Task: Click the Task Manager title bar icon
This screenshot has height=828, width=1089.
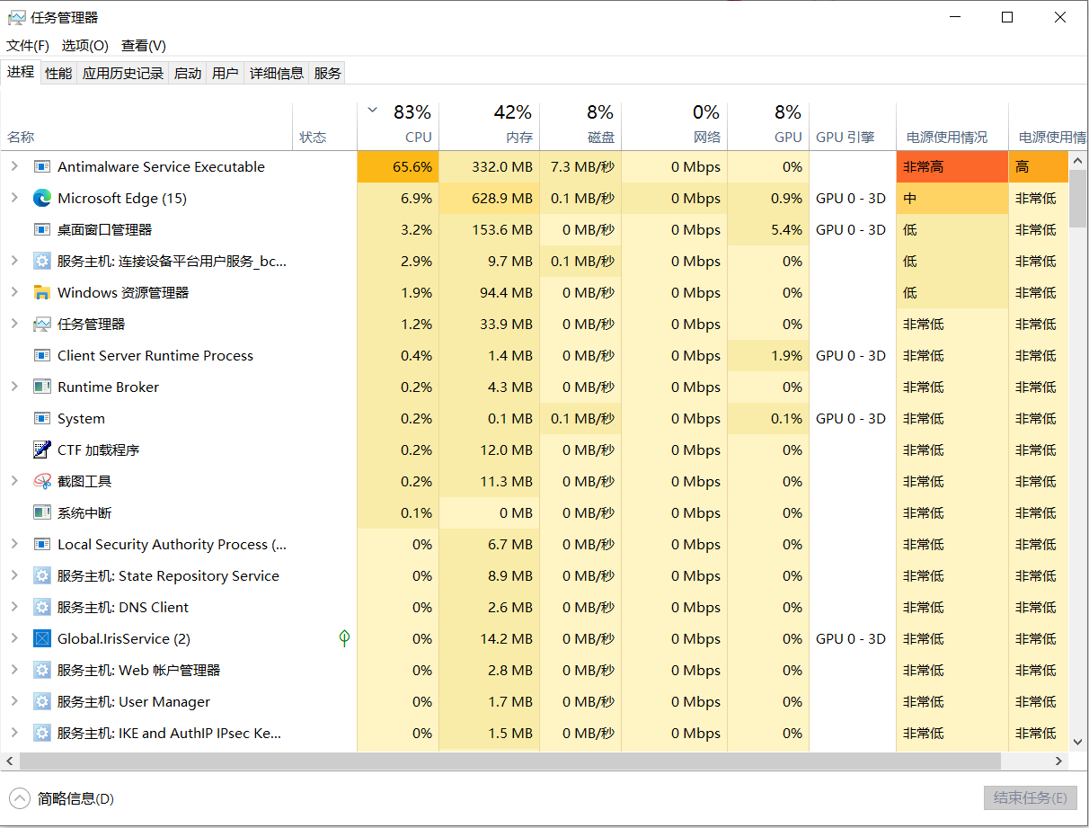Action: (16, 17)
